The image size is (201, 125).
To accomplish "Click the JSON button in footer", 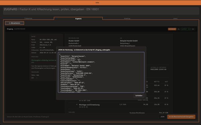I will 162,117.
